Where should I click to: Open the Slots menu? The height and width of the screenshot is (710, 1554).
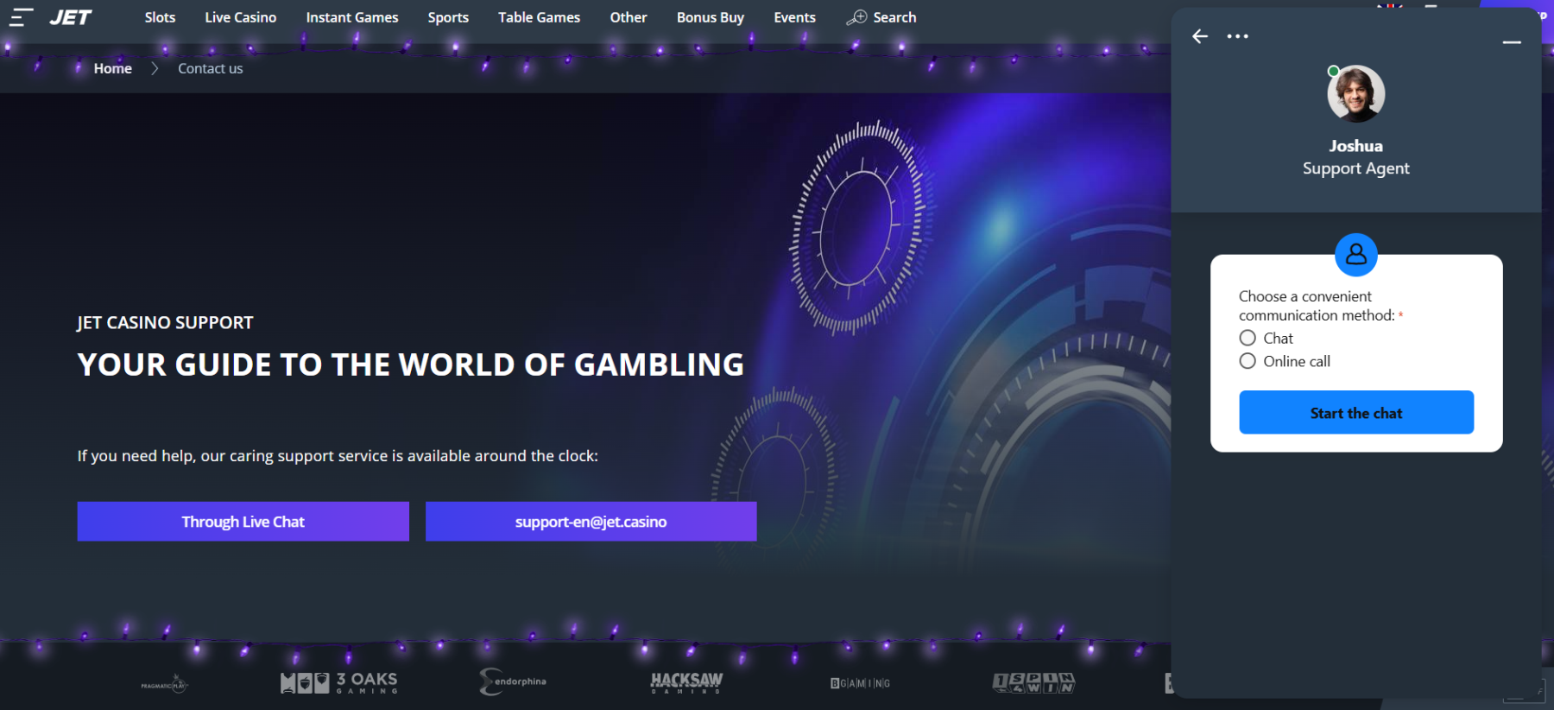click(x=160, y=17)
